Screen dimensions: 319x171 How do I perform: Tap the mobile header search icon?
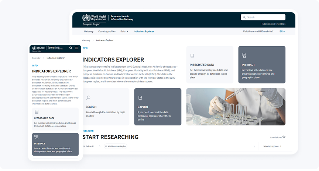click(x=71, y=48)
